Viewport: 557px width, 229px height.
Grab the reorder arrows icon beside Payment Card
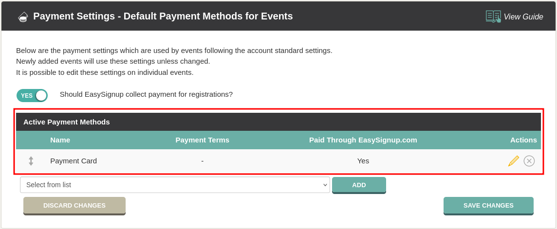click(x=31, y=161)
